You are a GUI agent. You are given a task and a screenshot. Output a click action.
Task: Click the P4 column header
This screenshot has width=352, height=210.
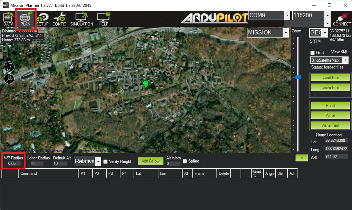127,173
